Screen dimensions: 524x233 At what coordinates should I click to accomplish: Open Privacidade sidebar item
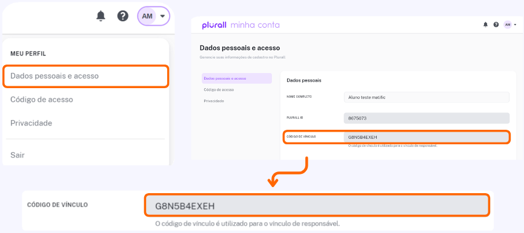tap(214, 101)
